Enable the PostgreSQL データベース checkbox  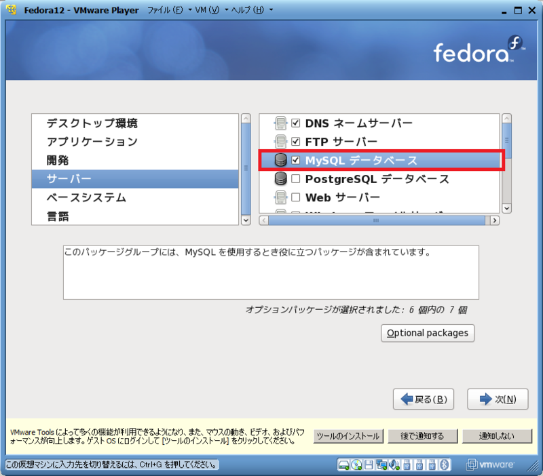297,179
